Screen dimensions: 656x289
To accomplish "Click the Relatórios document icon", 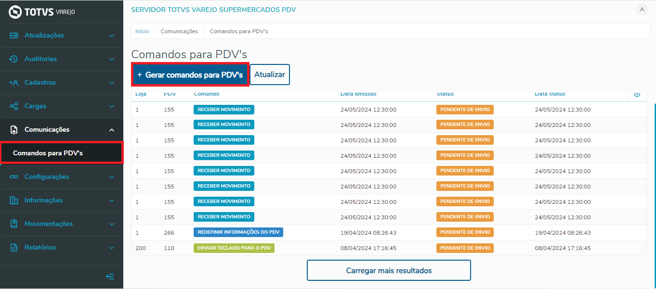I will coord(14,247).
